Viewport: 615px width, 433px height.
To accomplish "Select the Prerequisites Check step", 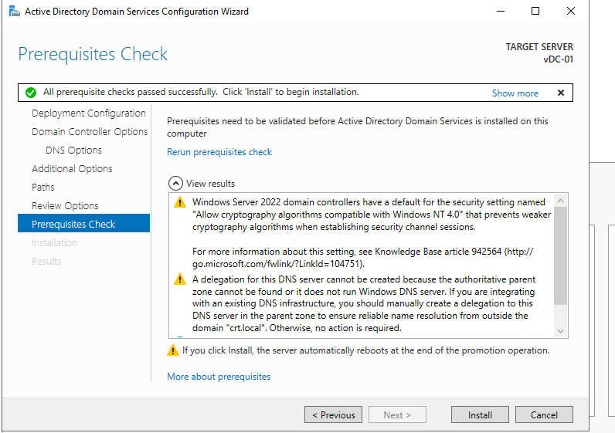I will (83, 223).
